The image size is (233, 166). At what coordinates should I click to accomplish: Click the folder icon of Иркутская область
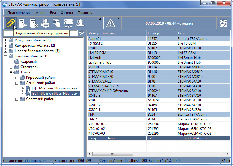(x=11, y=40)
